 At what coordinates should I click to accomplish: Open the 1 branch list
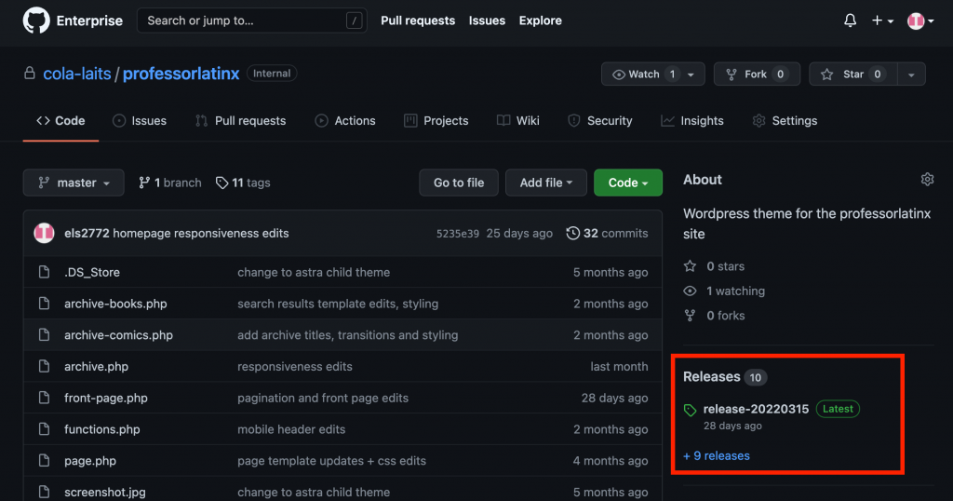[169, 183]
